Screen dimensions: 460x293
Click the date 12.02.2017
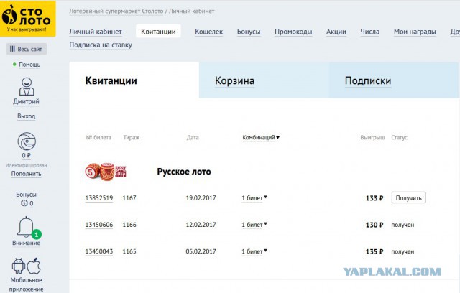[x=201, y=225]
